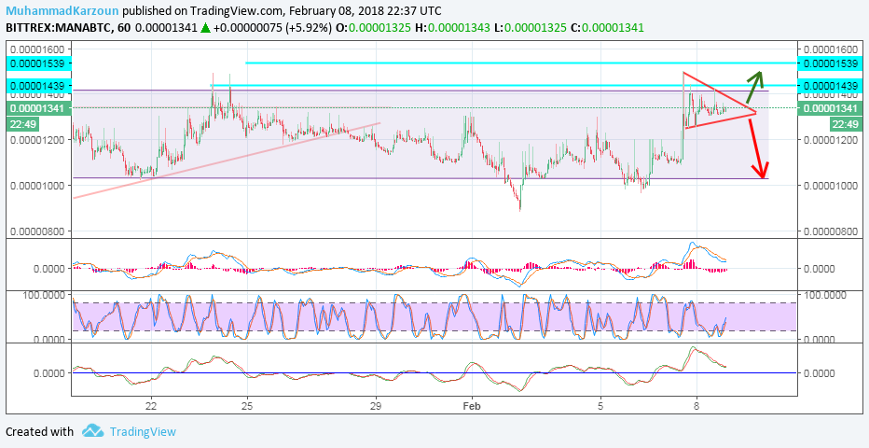
Task: Click the 22:49 countdown label on left axis
Action: point(22,123)
